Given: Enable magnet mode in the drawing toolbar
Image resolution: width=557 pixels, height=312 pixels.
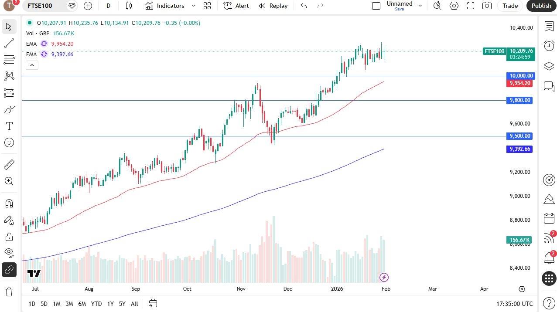Looking at the screenshot, I should point(9,203).
